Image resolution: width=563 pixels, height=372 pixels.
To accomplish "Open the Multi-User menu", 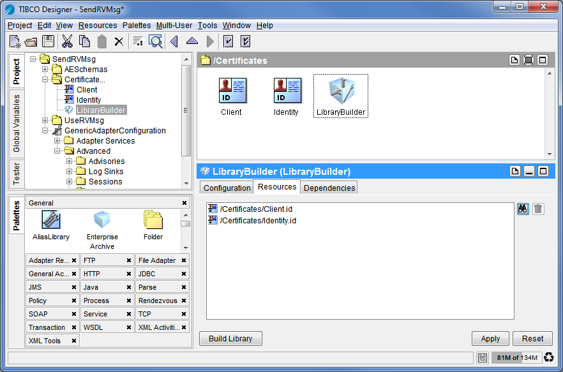I will click(x=174, y=26).
